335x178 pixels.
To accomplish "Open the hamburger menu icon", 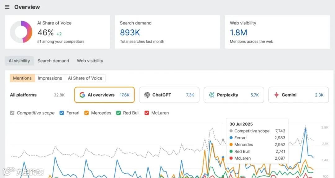I will 7,7.
